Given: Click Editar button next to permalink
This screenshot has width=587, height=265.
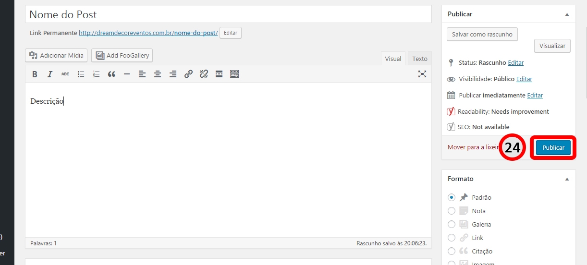Looking at the screenshot, I should click(231, 33).
